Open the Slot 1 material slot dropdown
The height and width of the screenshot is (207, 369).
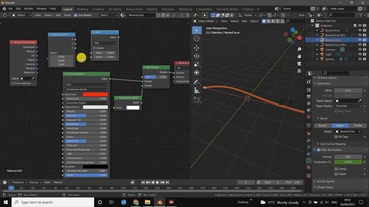(x=108, y=16)
